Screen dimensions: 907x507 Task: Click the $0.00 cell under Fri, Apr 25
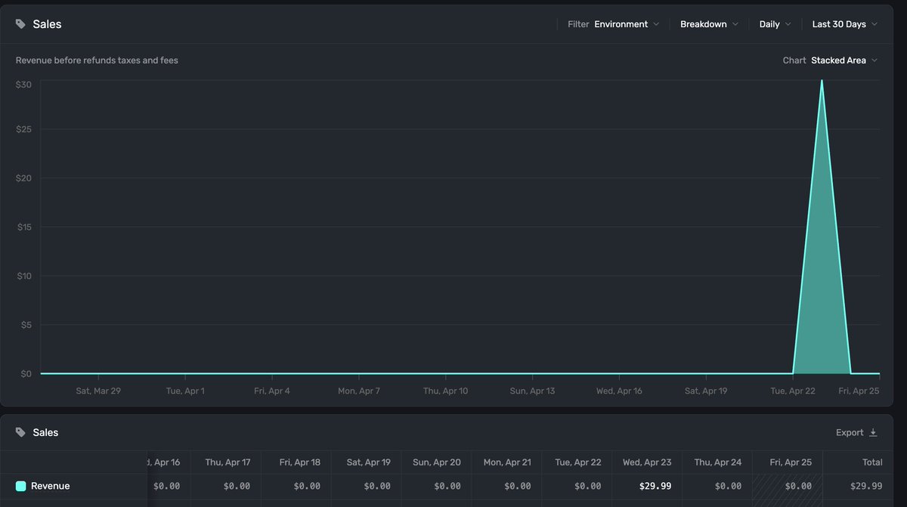click(798, 486)
